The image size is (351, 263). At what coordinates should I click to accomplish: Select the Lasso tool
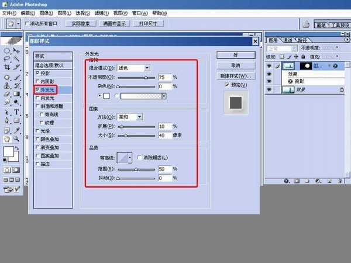click(6, 59)
